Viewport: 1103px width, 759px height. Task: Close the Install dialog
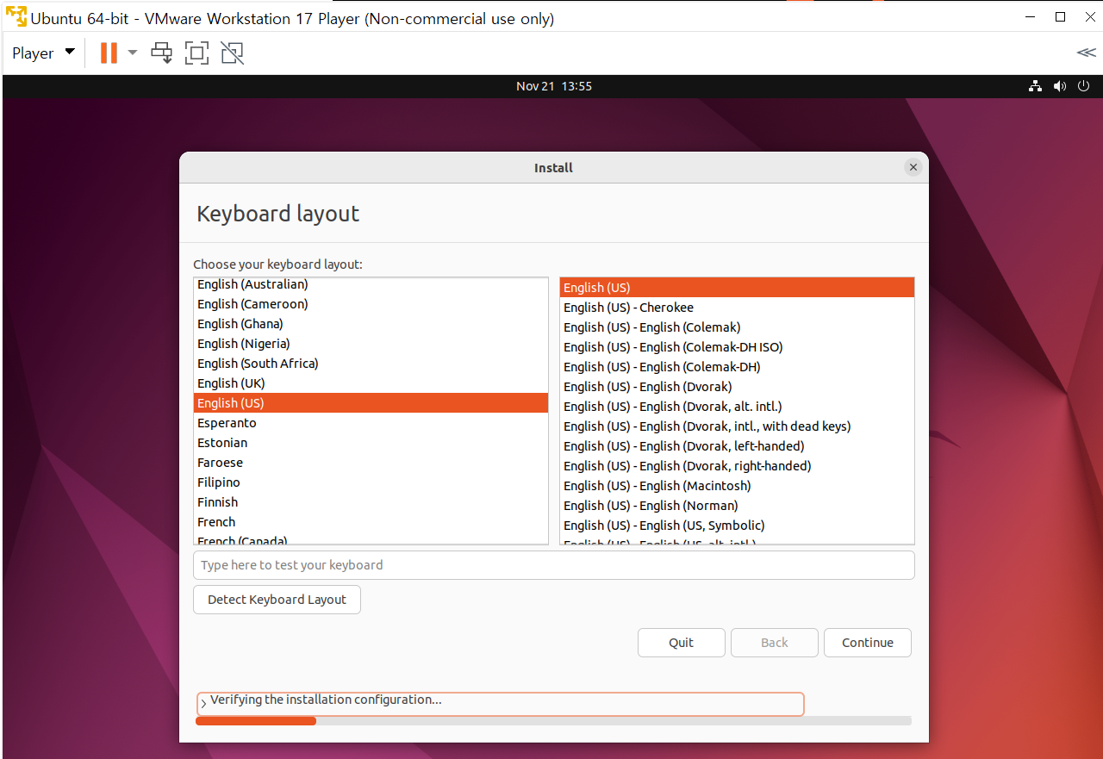tap(913, 167)
